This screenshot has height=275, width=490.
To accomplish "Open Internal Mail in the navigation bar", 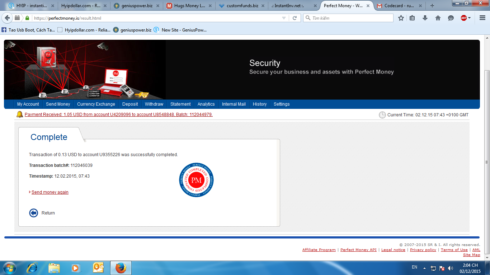I will coord(234,104).
